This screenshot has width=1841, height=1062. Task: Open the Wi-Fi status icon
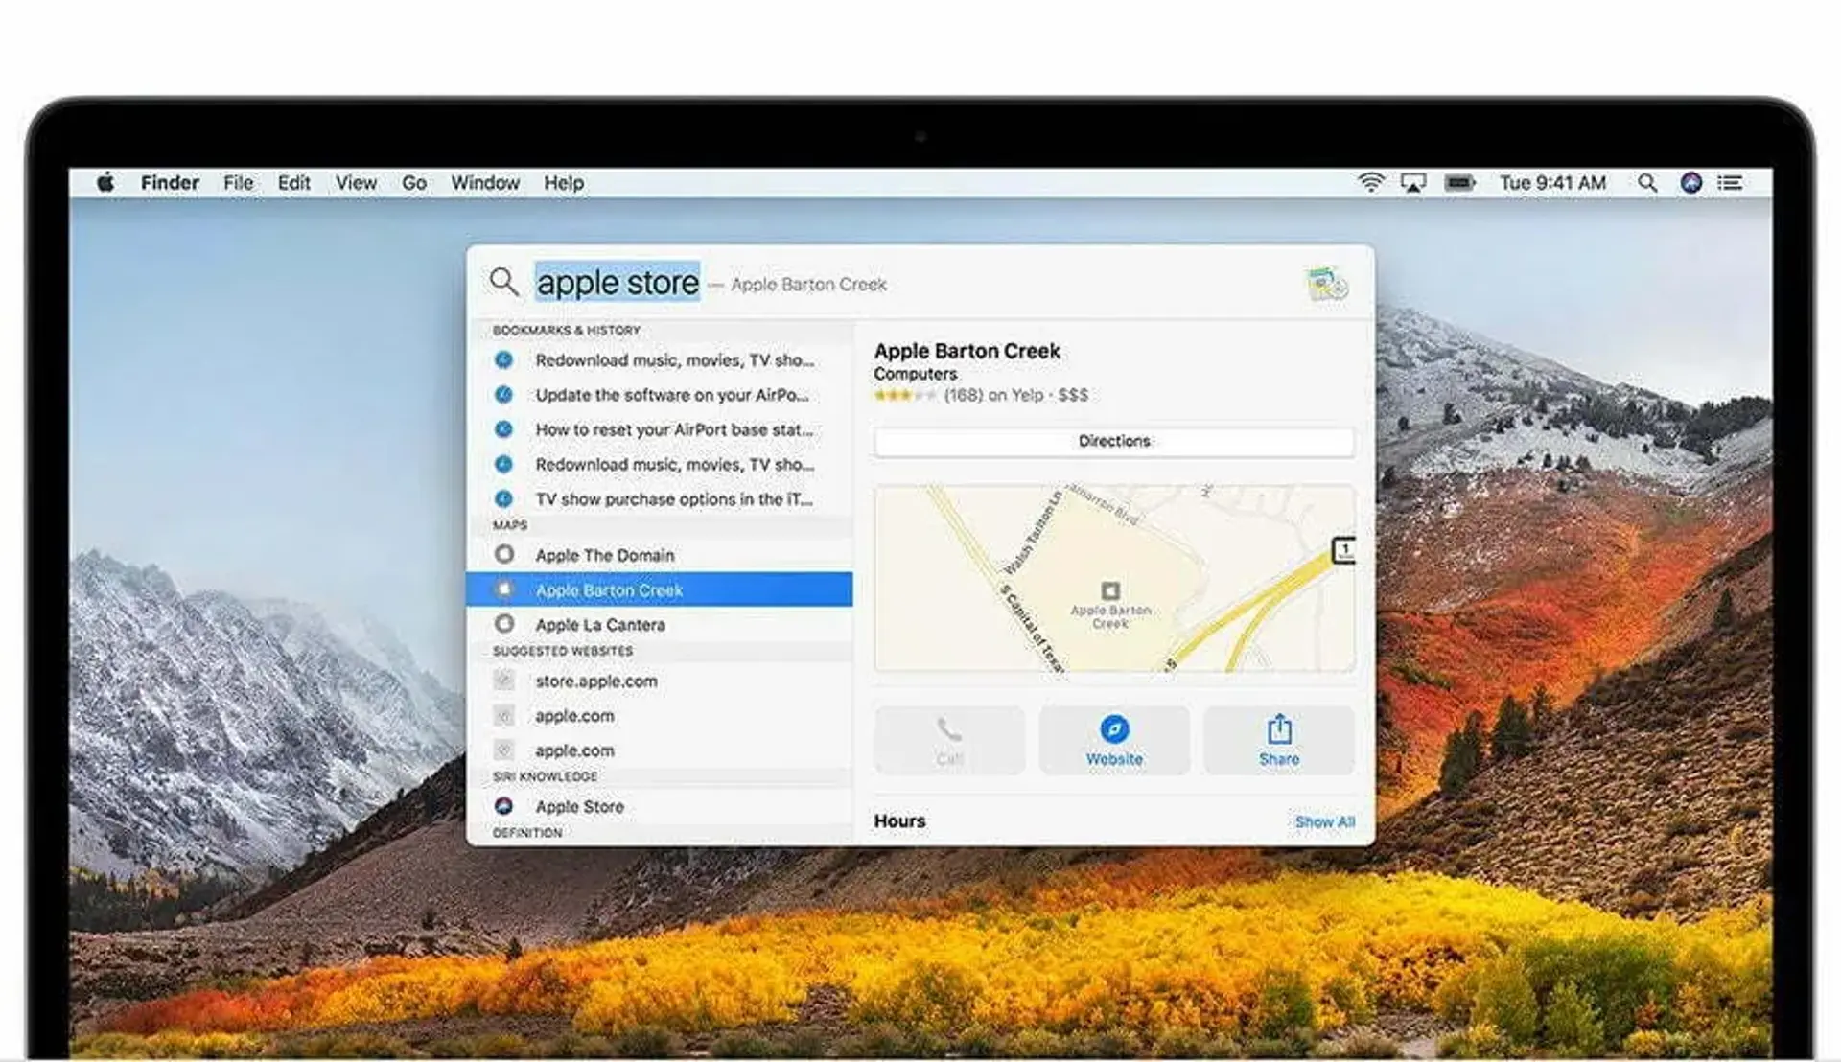tap(1371, 182)
